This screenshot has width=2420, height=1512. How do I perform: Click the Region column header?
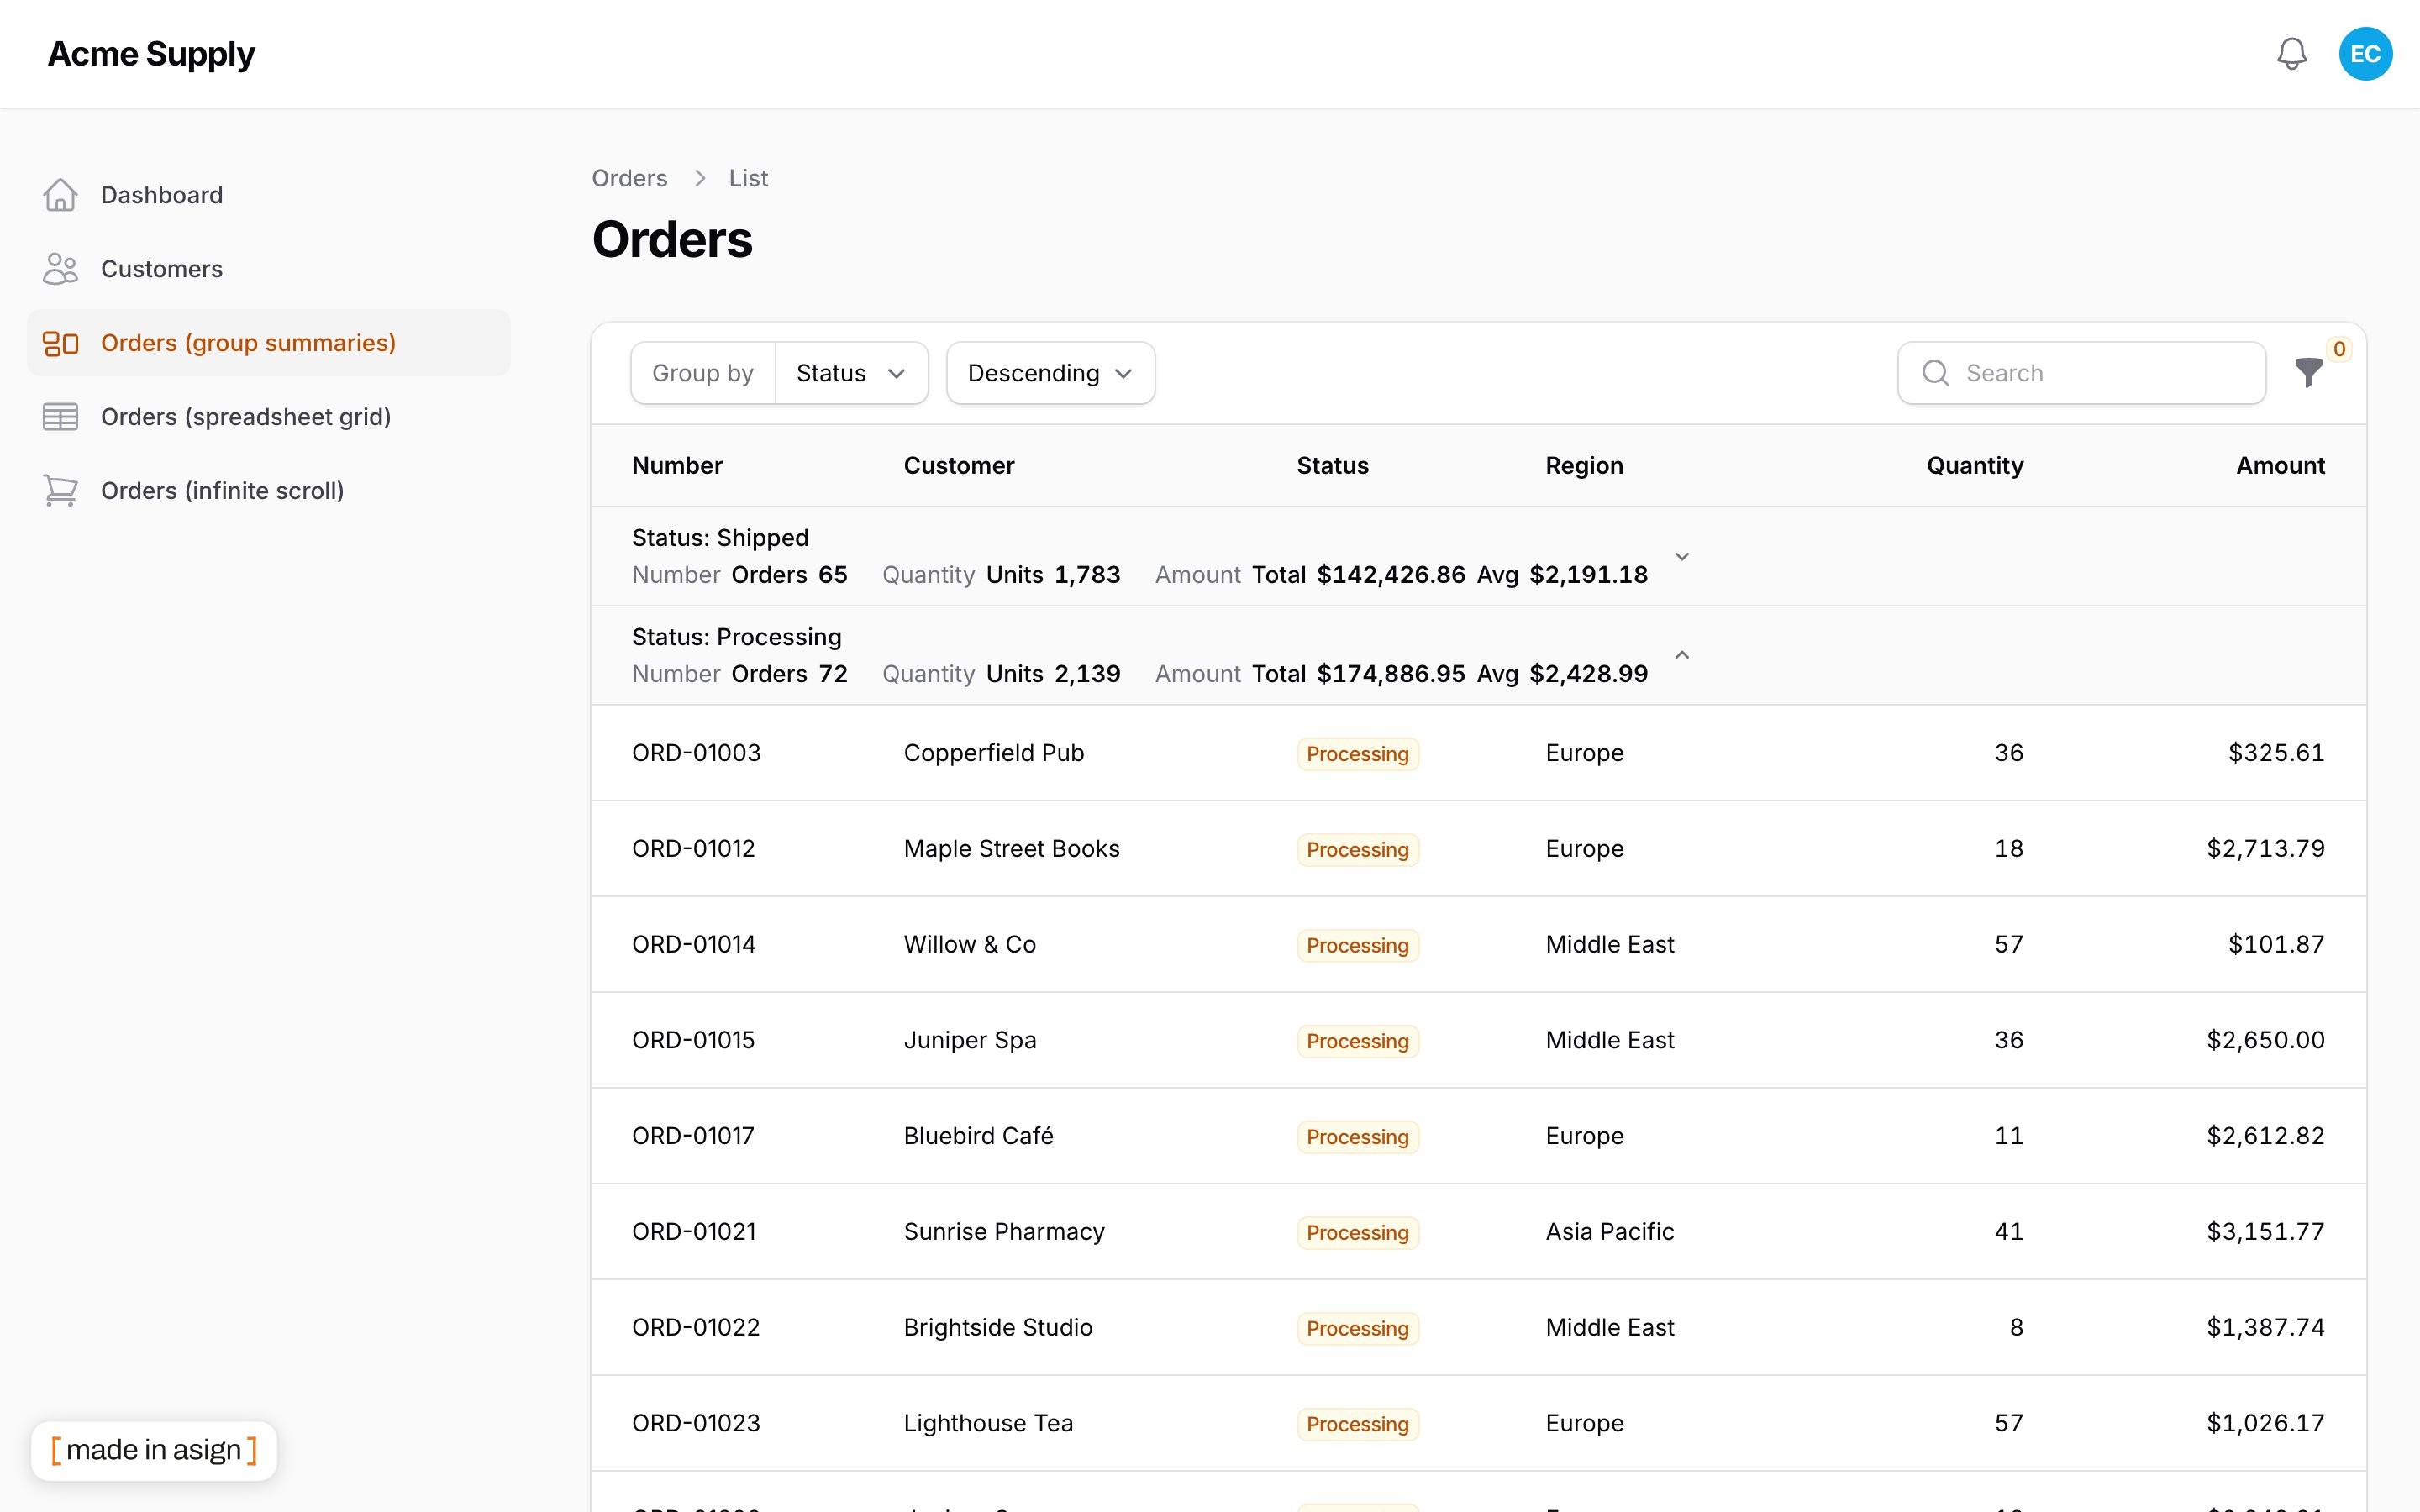pos(1584,465)
